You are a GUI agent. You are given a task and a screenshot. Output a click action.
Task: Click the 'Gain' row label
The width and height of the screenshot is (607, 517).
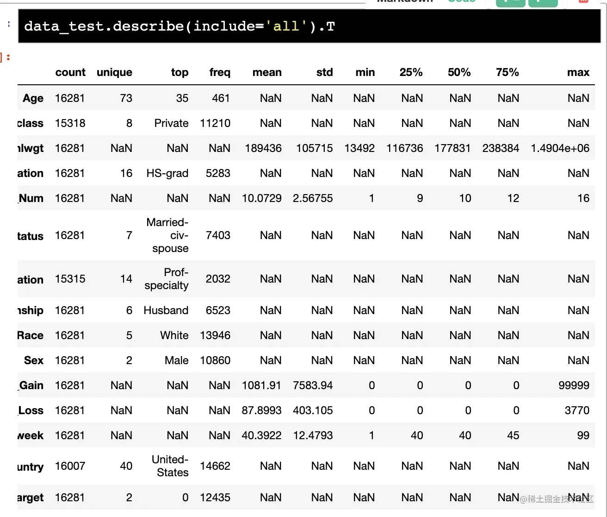click(31, 385)
